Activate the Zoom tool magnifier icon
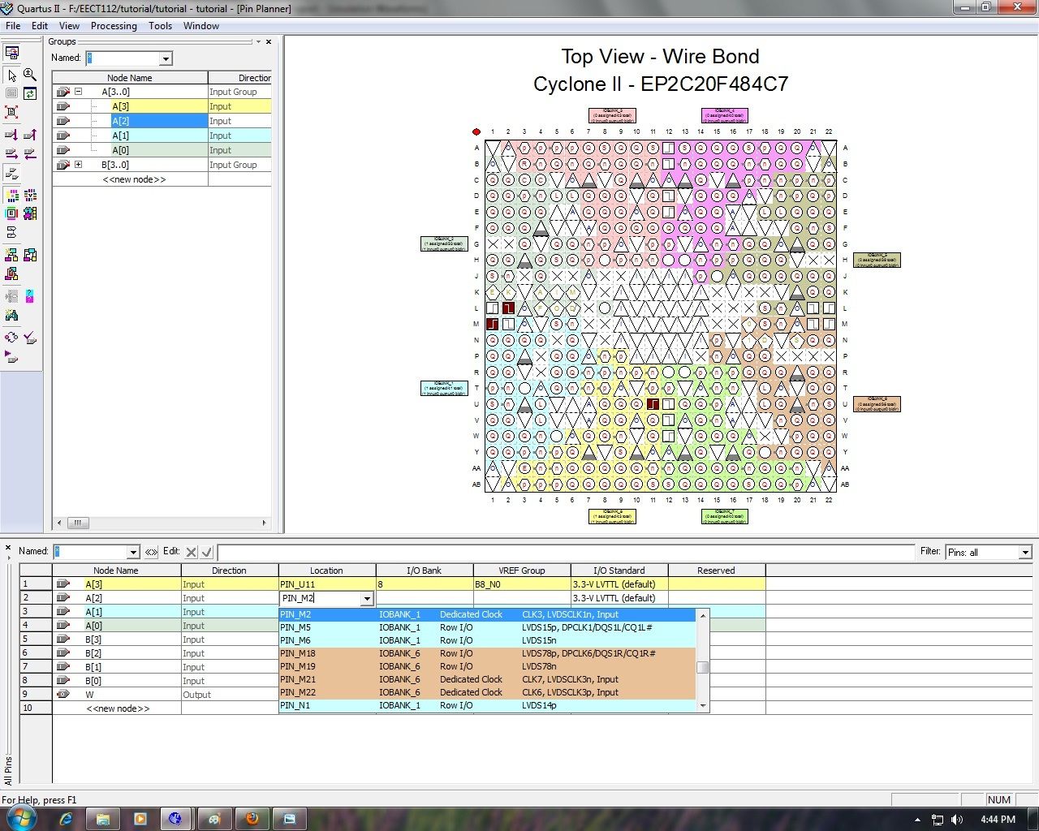The height and width of the screenshot is (831, 1039). point(30,74)
